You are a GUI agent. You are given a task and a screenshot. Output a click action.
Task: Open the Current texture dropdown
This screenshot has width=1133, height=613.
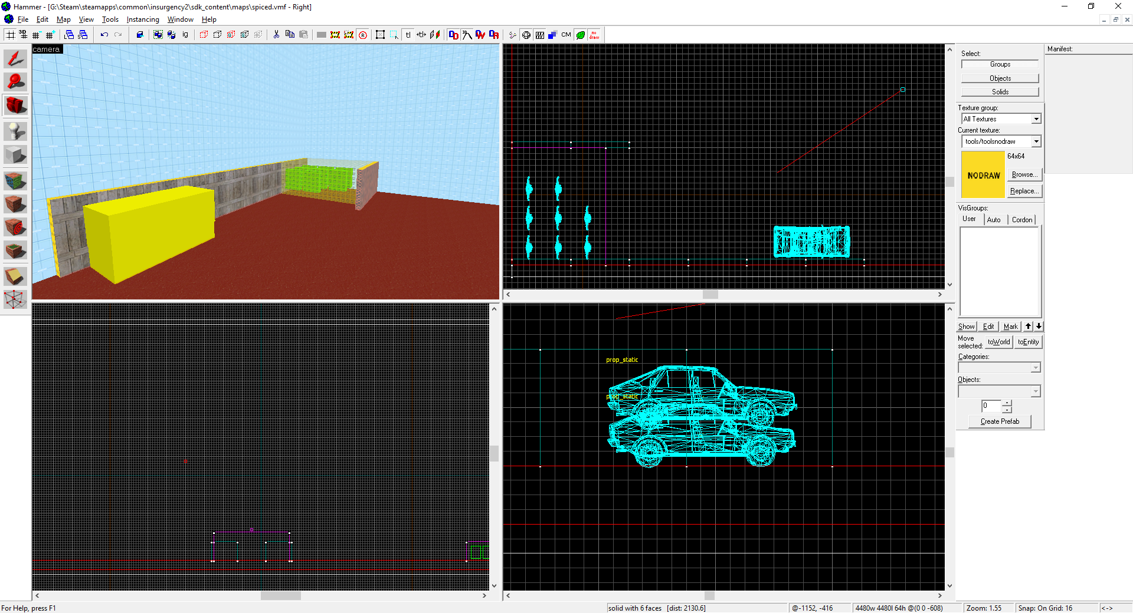click(1036, 141)
